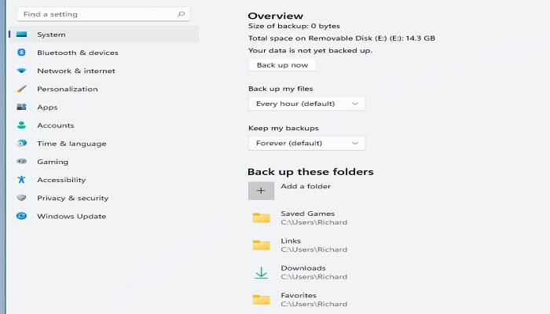The width and height of the screenshot is (550, 314).
Task: Select the Saved Games folder entry
Action: click(x=307, y=217)
